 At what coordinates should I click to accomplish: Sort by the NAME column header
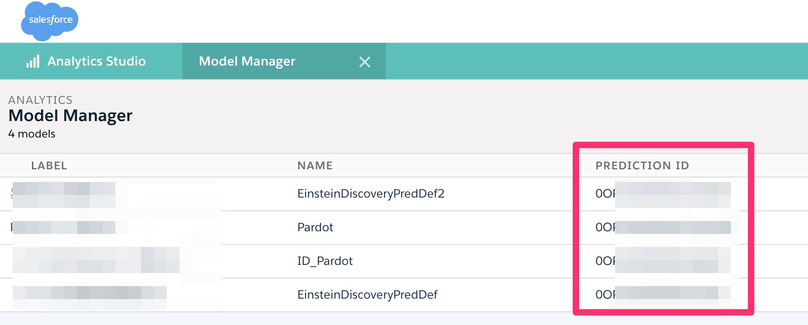[315, 166]
